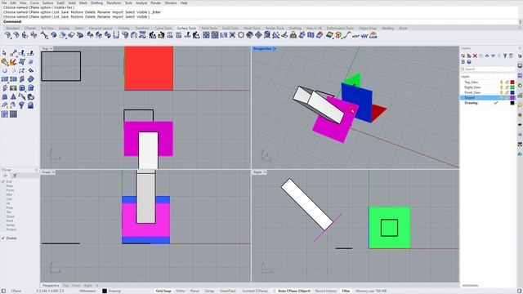The image size is (523, 294).
Task: Open the Millimeters units dropdown in status bar
Action: pyautogui.click(x=87, y=291)
